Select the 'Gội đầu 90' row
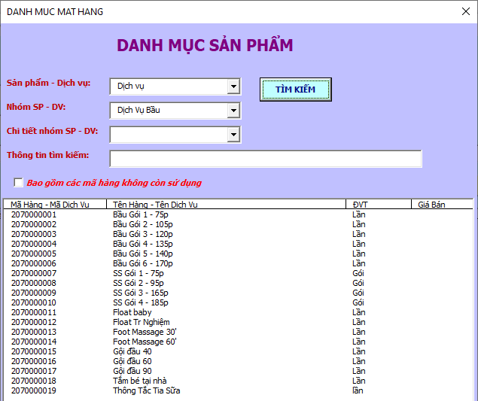Screen dimensions: 478x401 point(238,371)
